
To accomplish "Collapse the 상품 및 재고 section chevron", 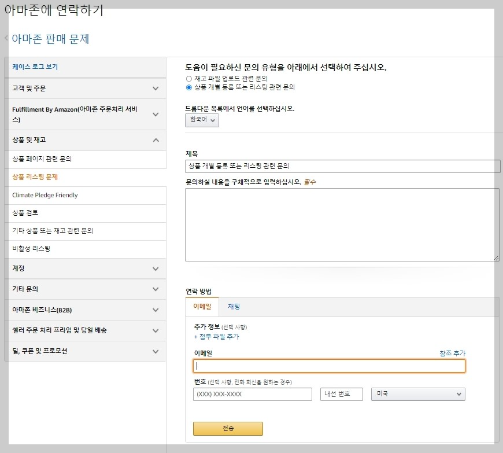I will coord(156,140).
